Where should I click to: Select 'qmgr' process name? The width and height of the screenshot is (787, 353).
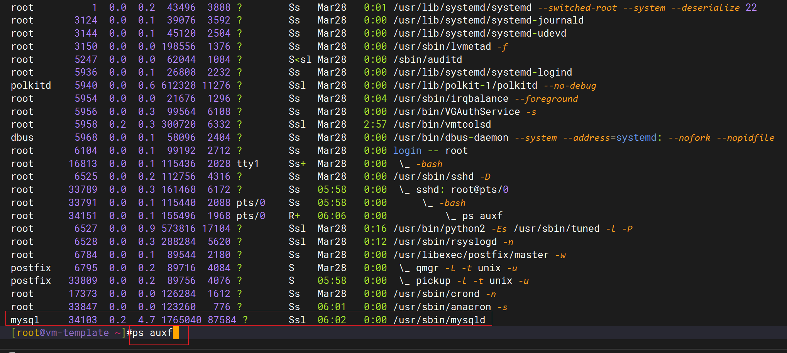click(x=427, y=268)
